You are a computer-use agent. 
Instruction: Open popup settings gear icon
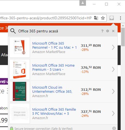pos(108,31)
